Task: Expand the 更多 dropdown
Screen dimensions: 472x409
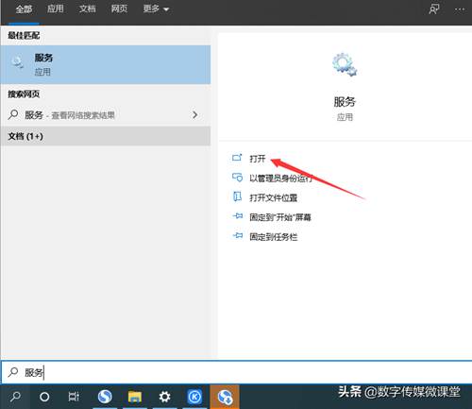Action: 156,9
